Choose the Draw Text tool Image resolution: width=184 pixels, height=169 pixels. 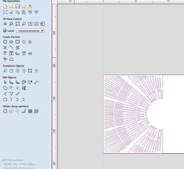click(x=5, y=53)
